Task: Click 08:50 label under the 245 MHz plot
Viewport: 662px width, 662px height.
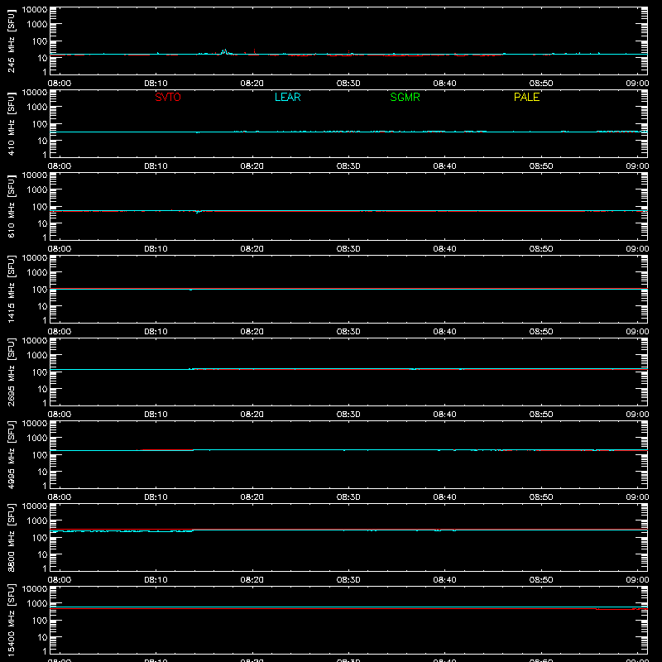Action: (x=541, y=84)
